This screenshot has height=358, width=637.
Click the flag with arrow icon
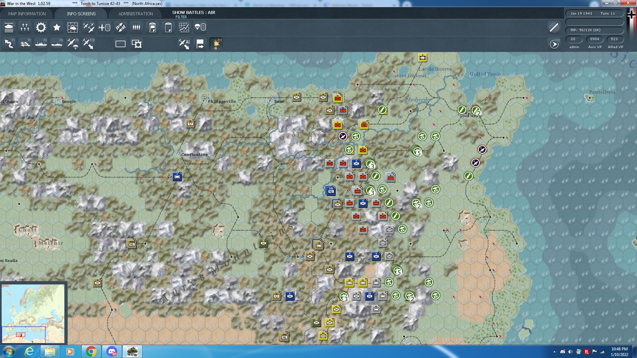(x=200, y=44)
